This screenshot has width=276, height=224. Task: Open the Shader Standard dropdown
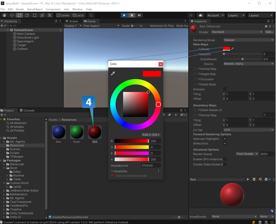(237, 32)
